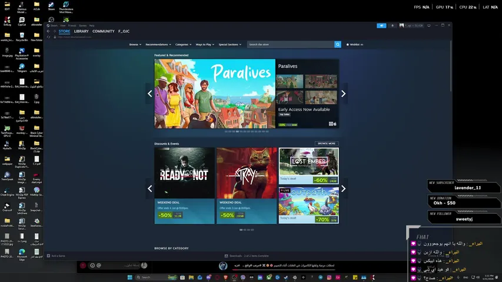
Task: Open the Microsoft Edge desktop shortcut
Action: pos(22,254)
